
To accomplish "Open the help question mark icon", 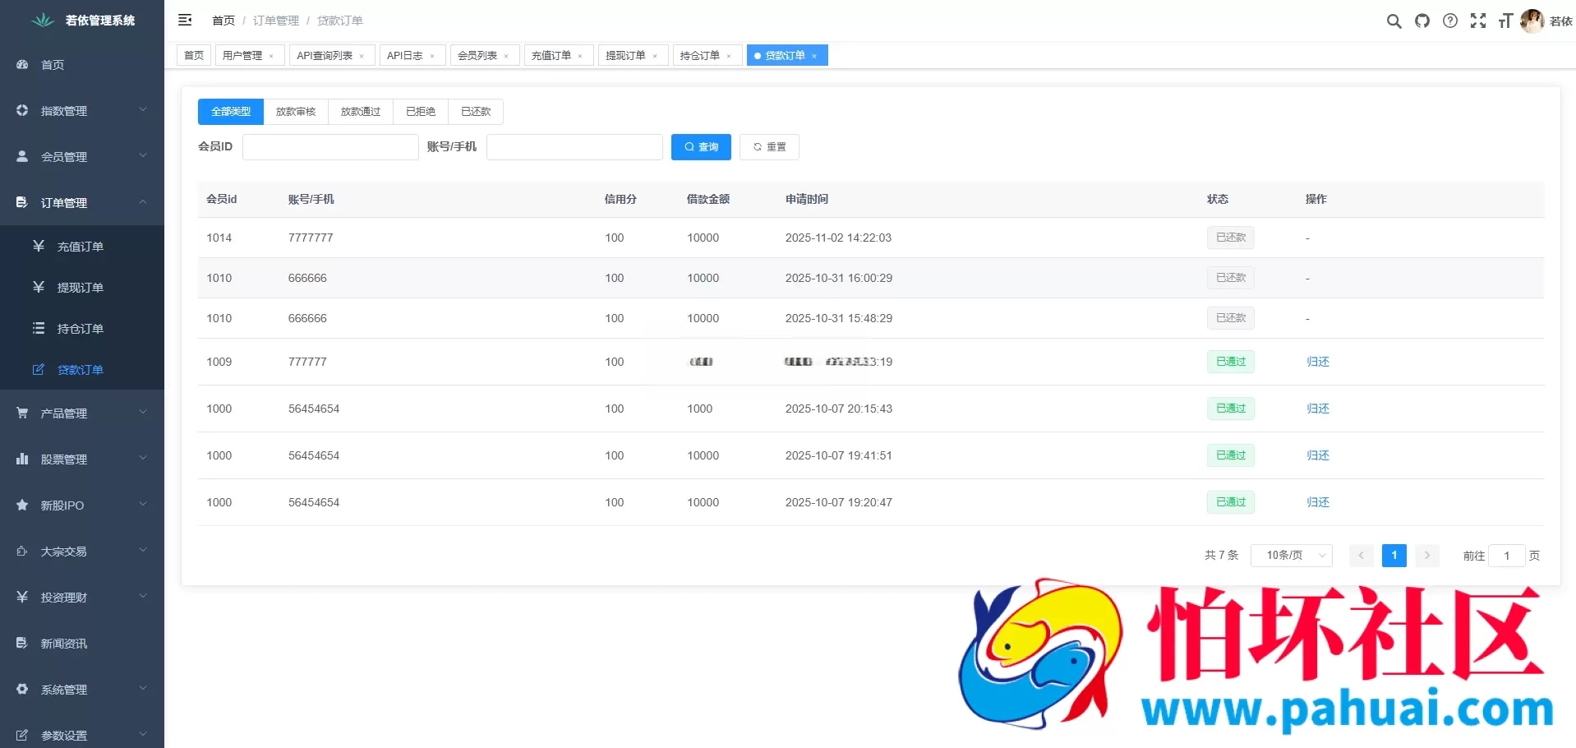I will [1450, 21].
